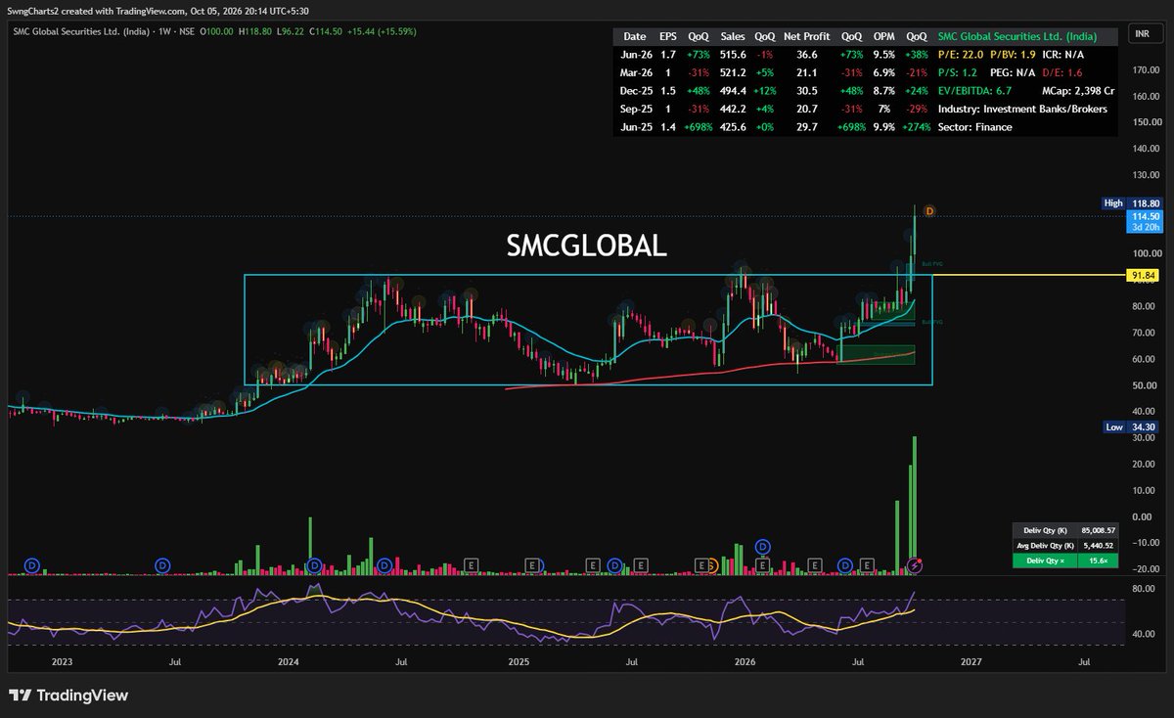Click the 2027 label on the time axis
The image size is (1174, 718).
(971, 662)
